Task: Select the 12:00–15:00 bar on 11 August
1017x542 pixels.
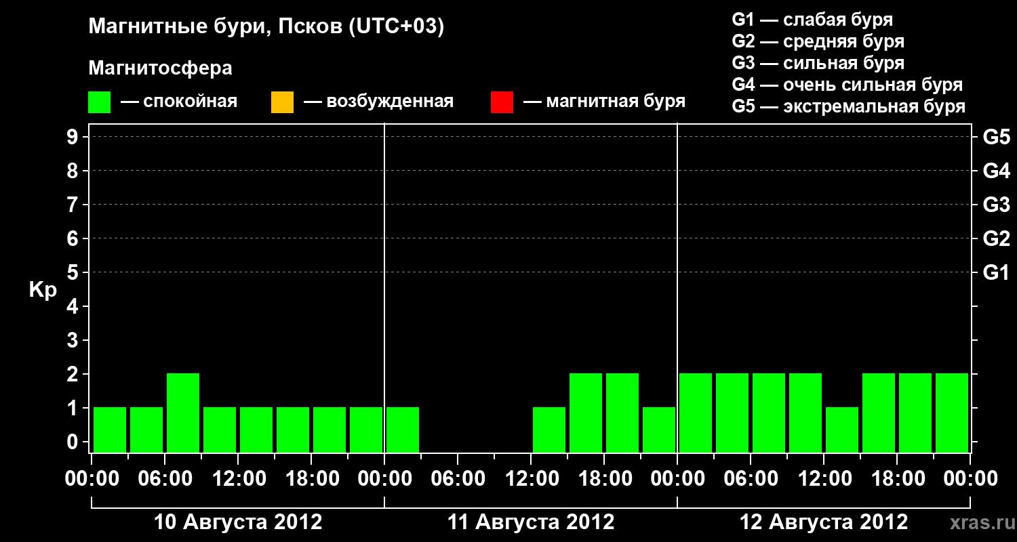Action: pos(549,430)
